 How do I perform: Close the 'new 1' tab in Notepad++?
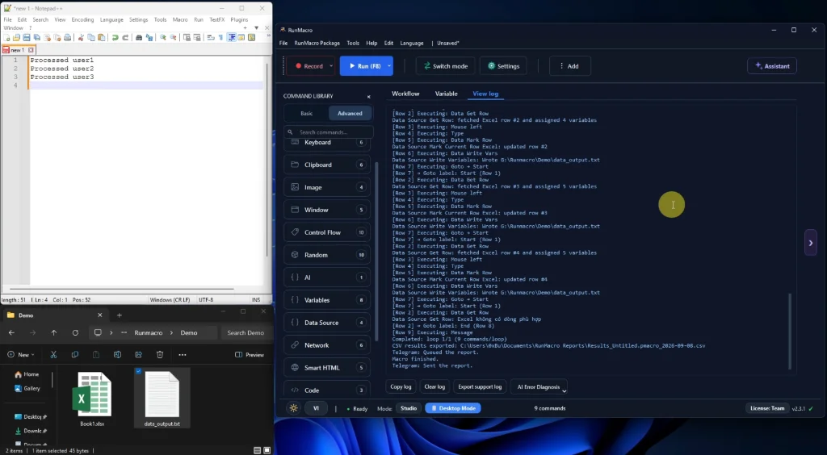[x=31, y=50]
